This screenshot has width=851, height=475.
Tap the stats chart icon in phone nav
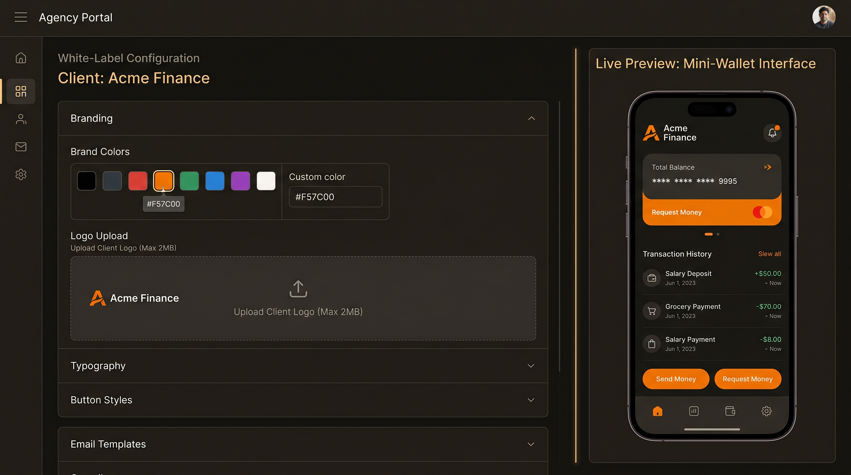694,411
